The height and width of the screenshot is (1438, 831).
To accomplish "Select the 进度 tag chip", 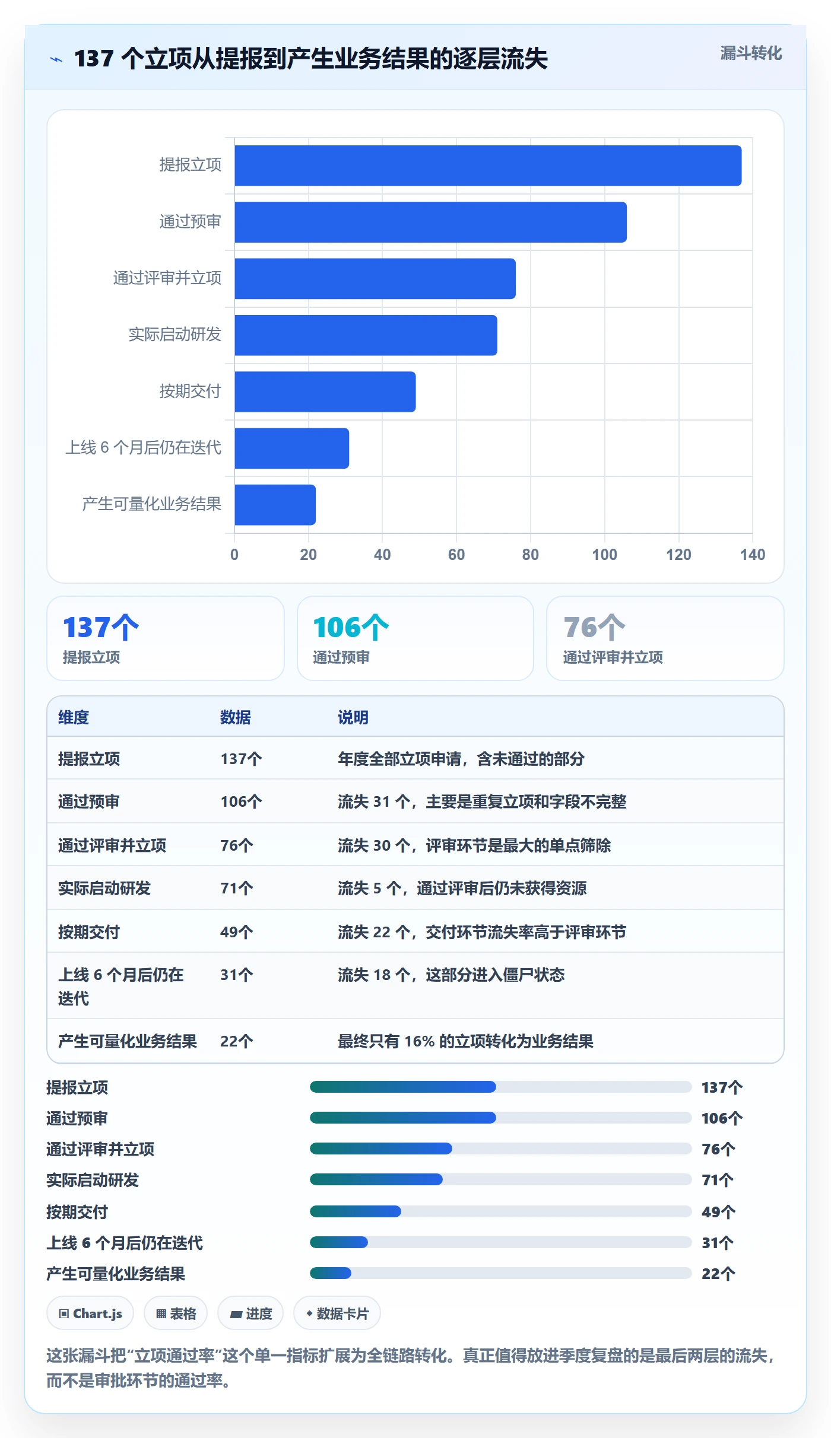I will pos(250,1313).
